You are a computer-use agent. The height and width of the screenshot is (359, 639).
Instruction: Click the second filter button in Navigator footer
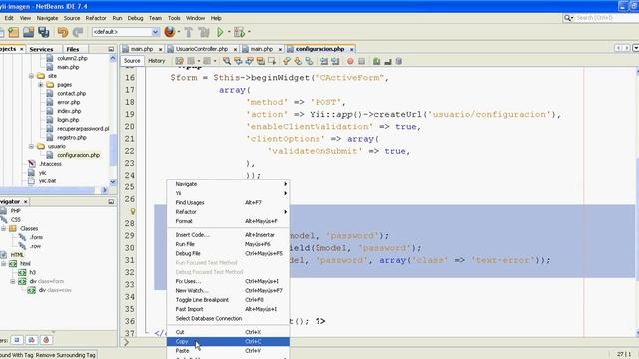(31, 340)
